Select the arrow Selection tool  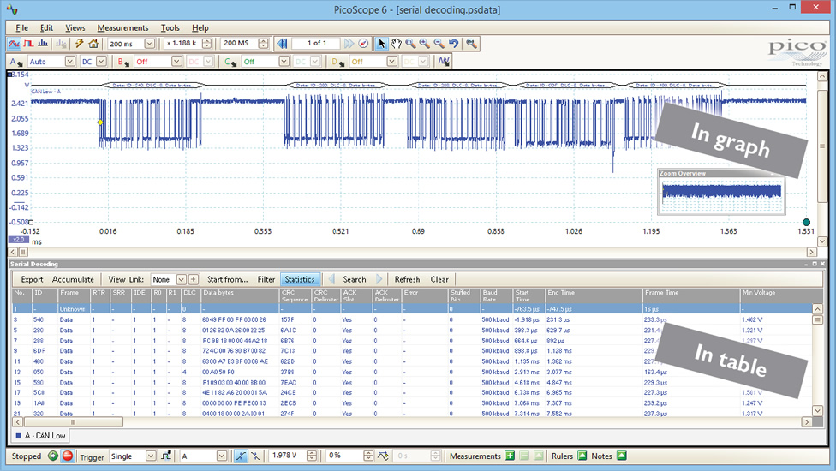click(x=381, y=43)
